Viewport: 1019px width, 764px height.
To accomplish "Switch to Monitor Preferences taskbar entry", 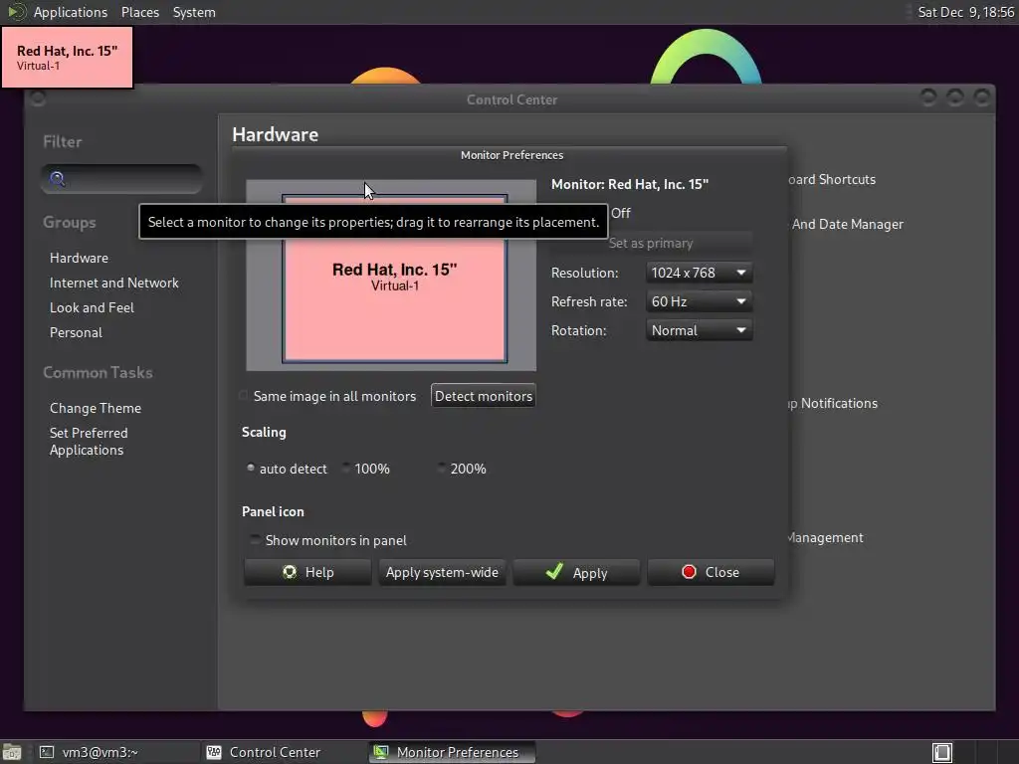I will tap(453, 752).
